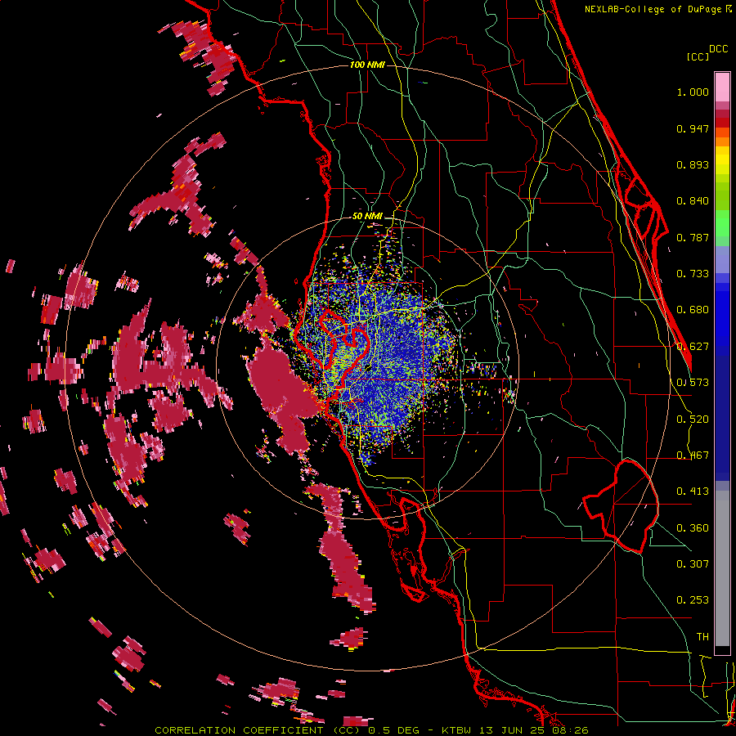736x736 pixels.
Task: Pick the light pink color bar segment
Action: (x=722, y=87)
